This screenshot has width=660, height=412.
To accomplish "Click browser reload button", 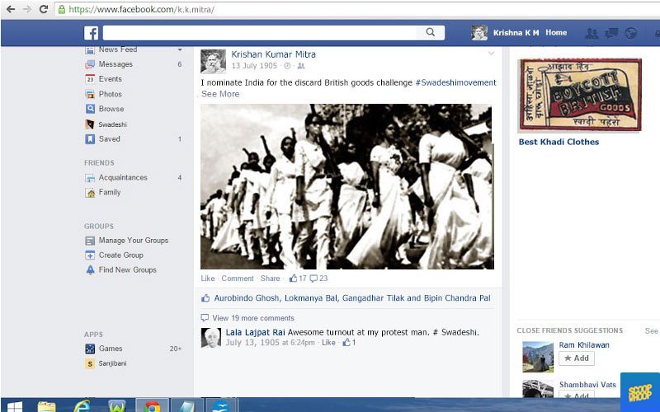I will pos(44,9).
